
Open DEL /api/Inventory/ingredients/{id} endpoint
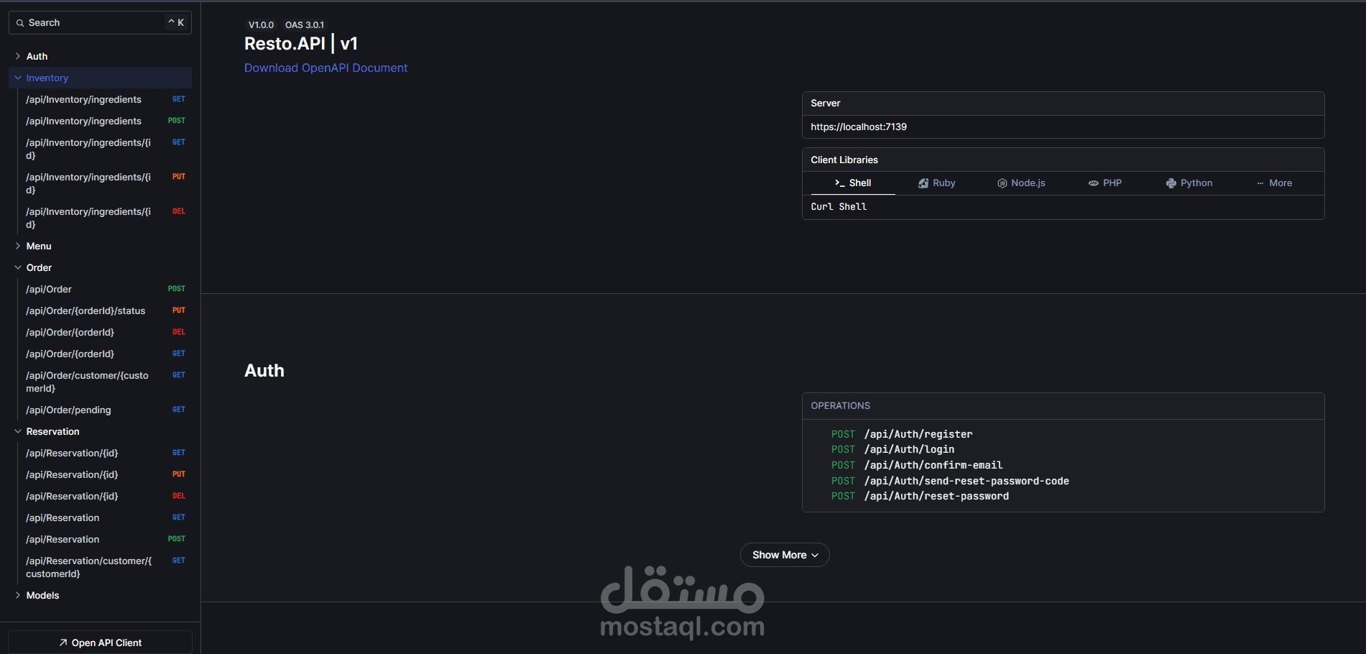(105, 218)
